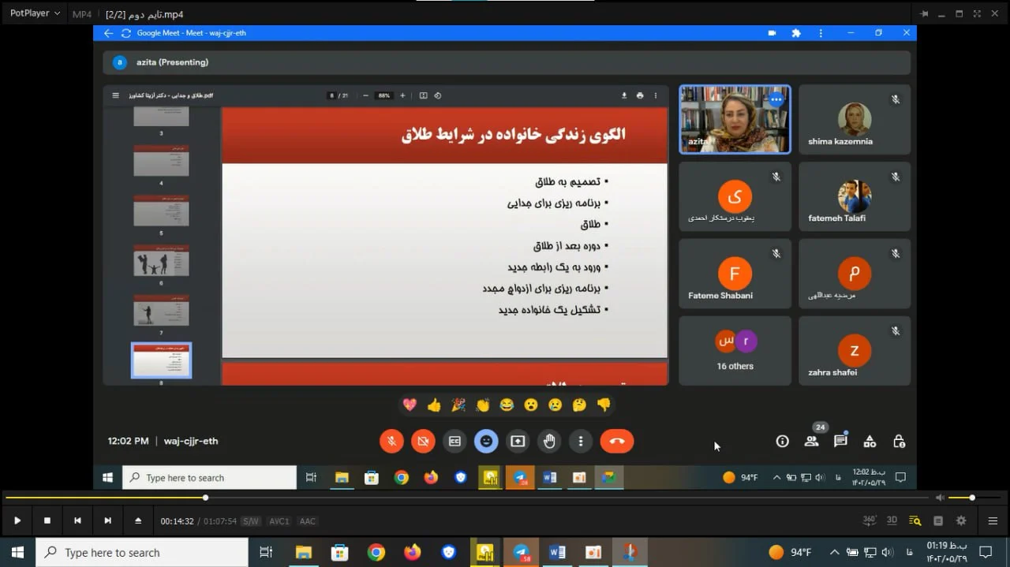
Task: Click the AVC1 video codec label
Action: [x=279, y=521]
